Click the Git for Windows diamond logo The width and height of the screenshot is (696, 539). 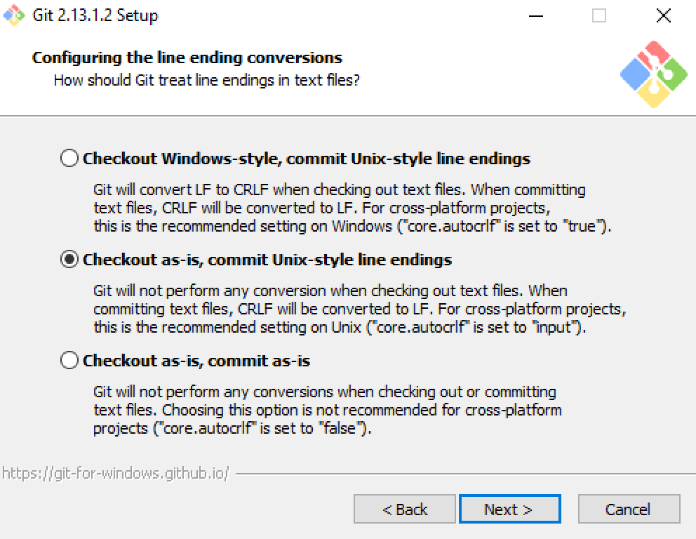click(654, 72)
